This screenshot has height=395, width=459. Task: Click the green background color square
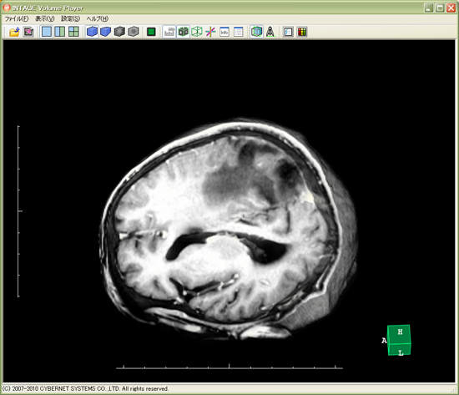151,32
